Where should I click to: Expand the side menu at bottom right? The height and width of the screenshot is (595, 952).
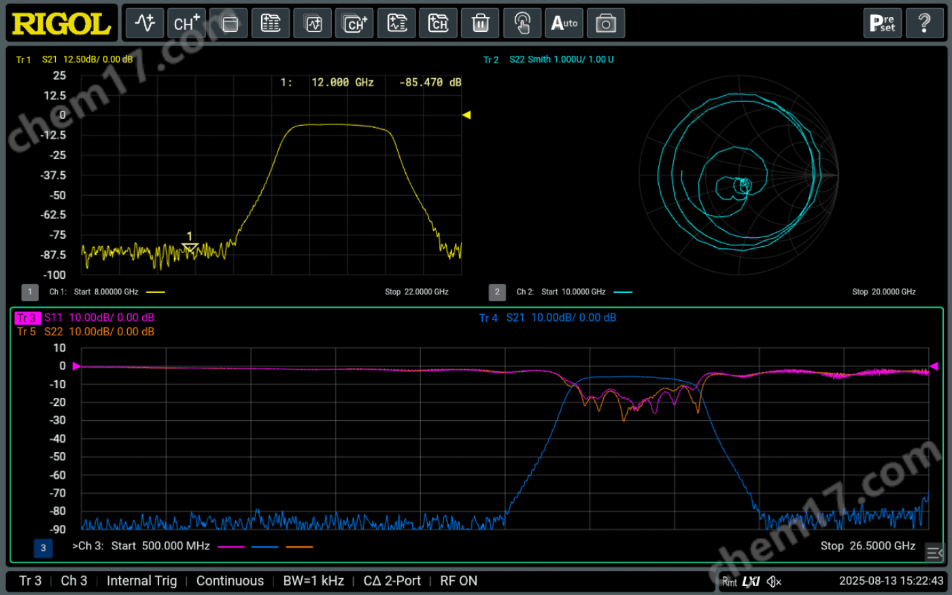[934, 553]
